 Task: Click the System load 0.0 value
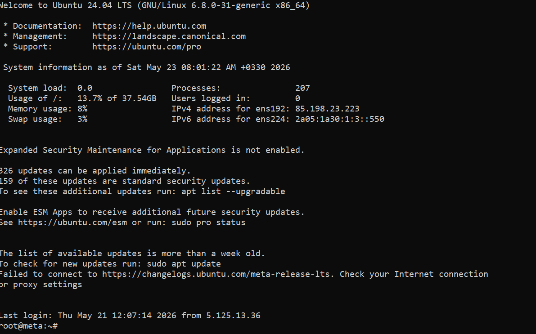coord(85,88)
